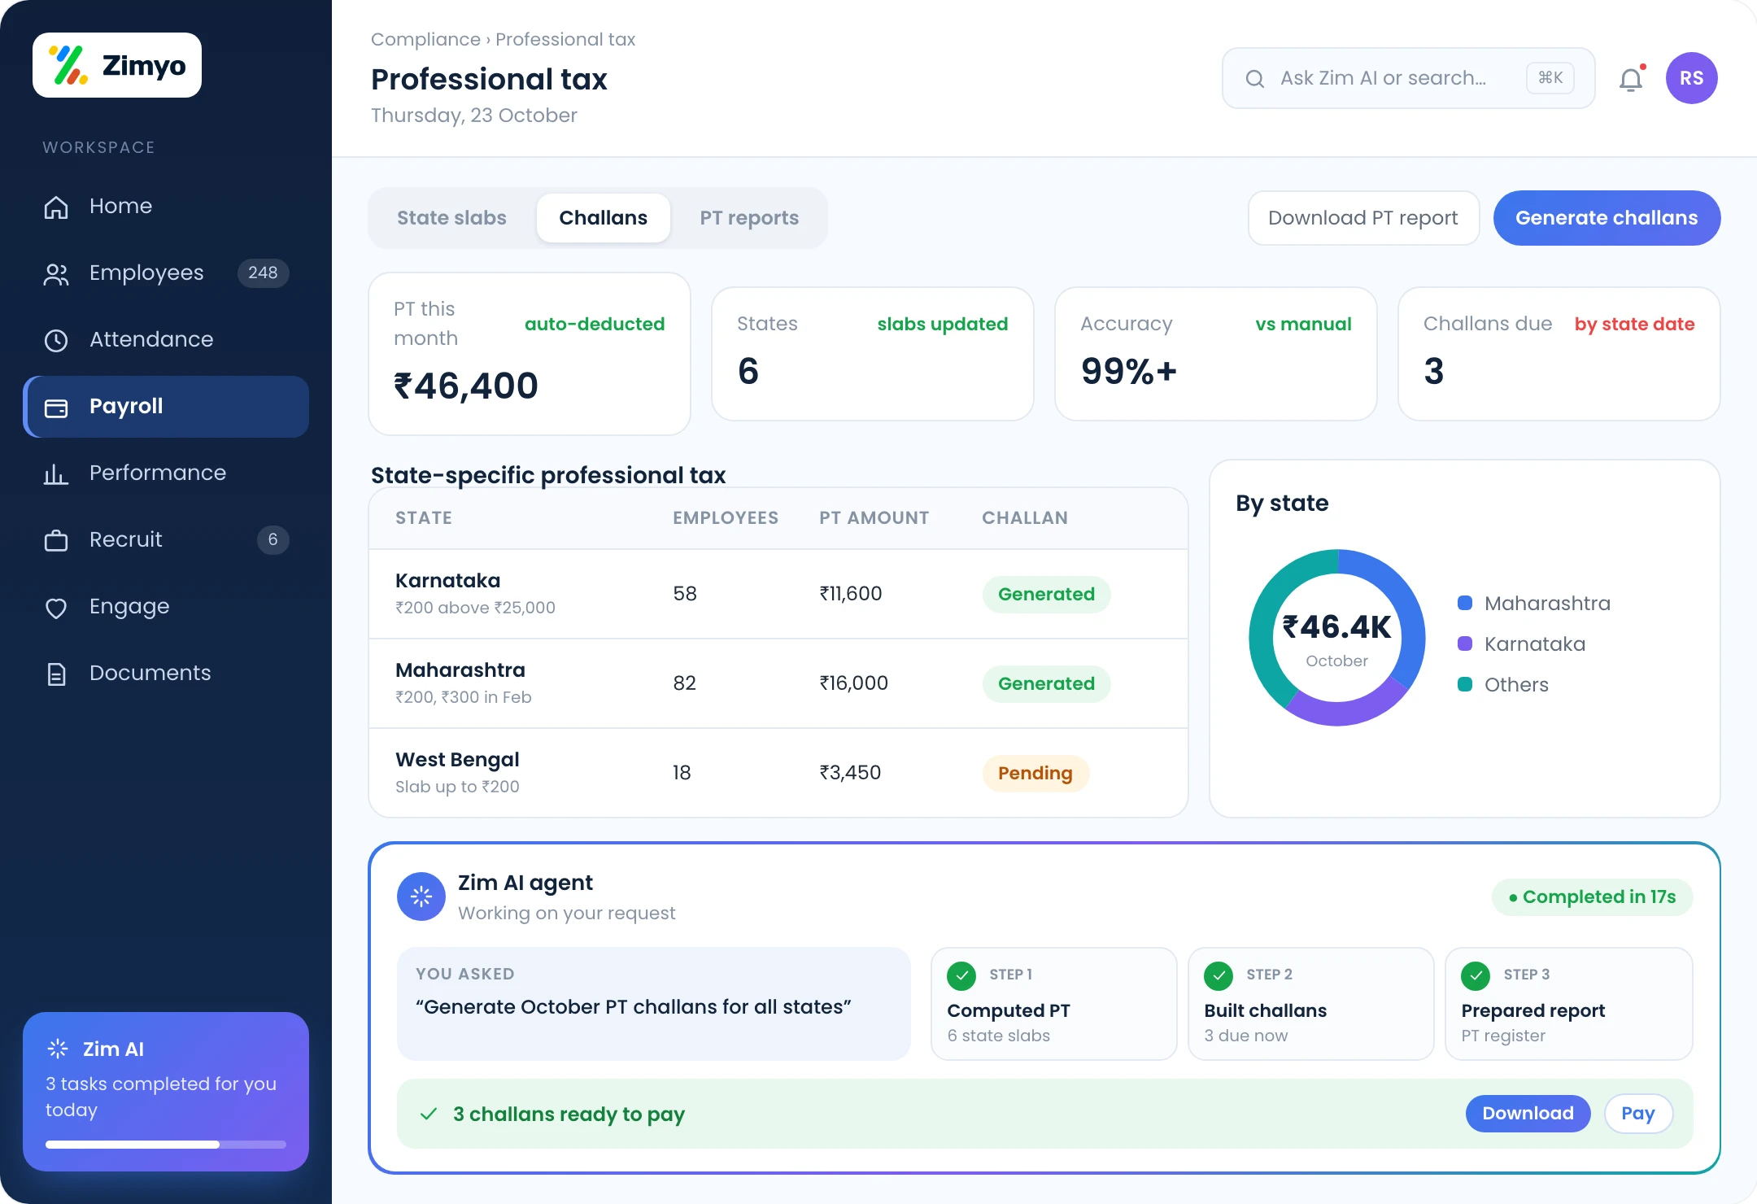Click the Step 1 green checkmark
The image size is (1757, 1204).
click(961, 975)
